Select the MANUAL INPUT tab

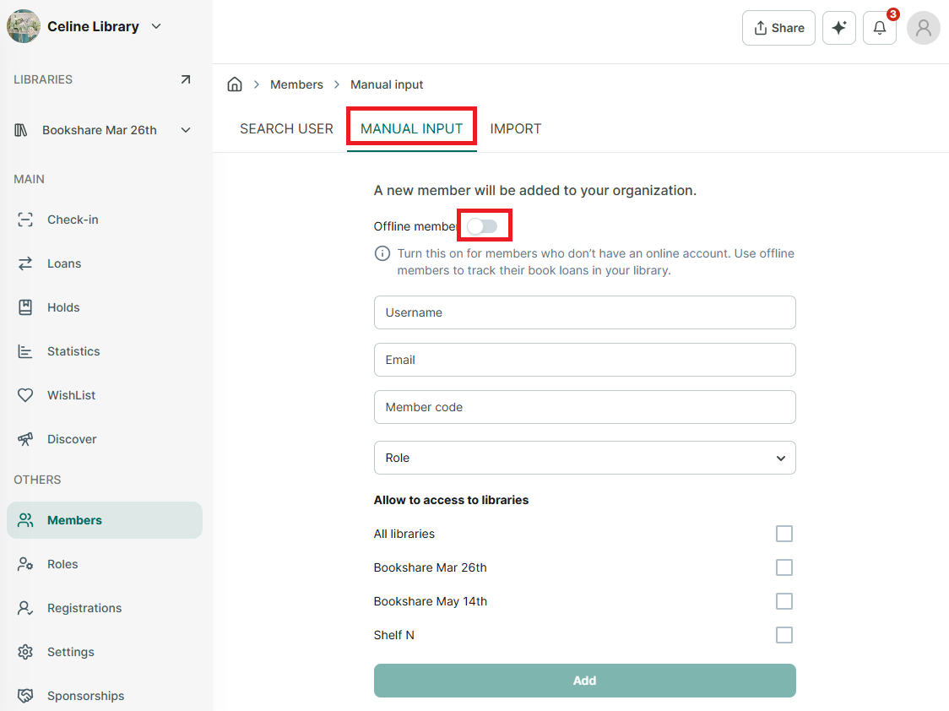point(411,129)
